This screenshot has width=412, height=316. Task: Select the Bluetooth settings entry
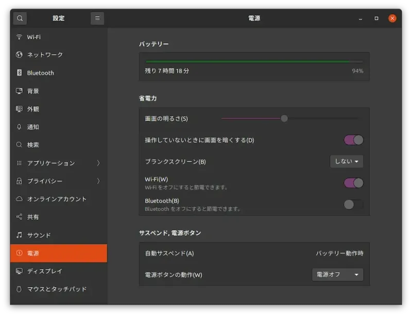point(40,73)
